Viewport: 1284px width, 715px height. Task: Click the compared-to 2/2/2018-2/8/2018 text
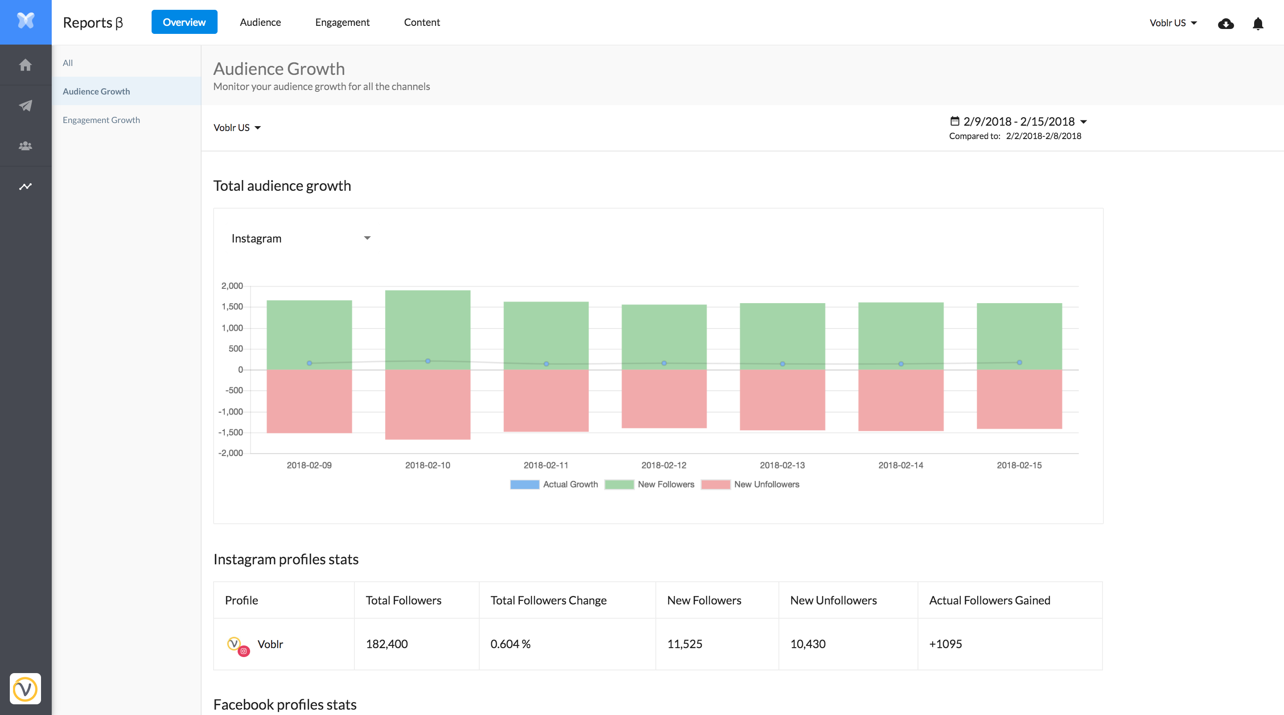coord(1043,136)
